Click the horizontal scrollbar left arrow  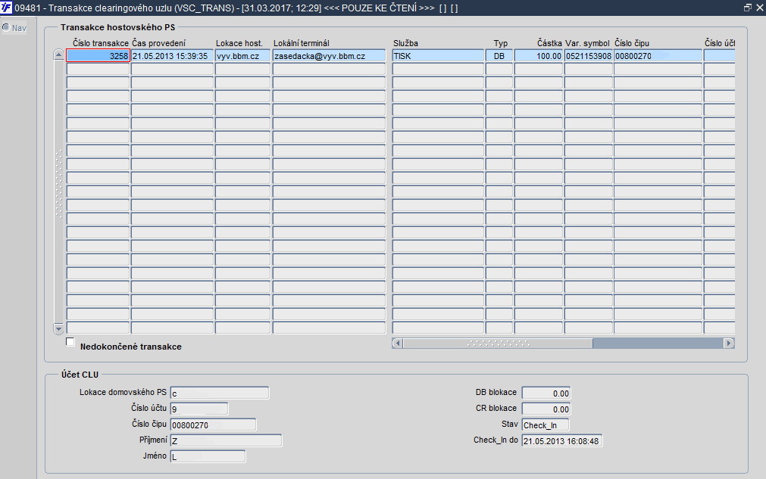point(397,343)
